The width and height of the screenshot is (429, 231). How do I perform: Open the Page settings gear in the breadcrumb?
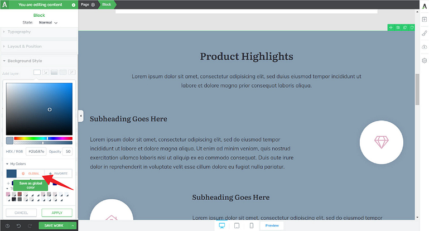click(x=93, y=4)
